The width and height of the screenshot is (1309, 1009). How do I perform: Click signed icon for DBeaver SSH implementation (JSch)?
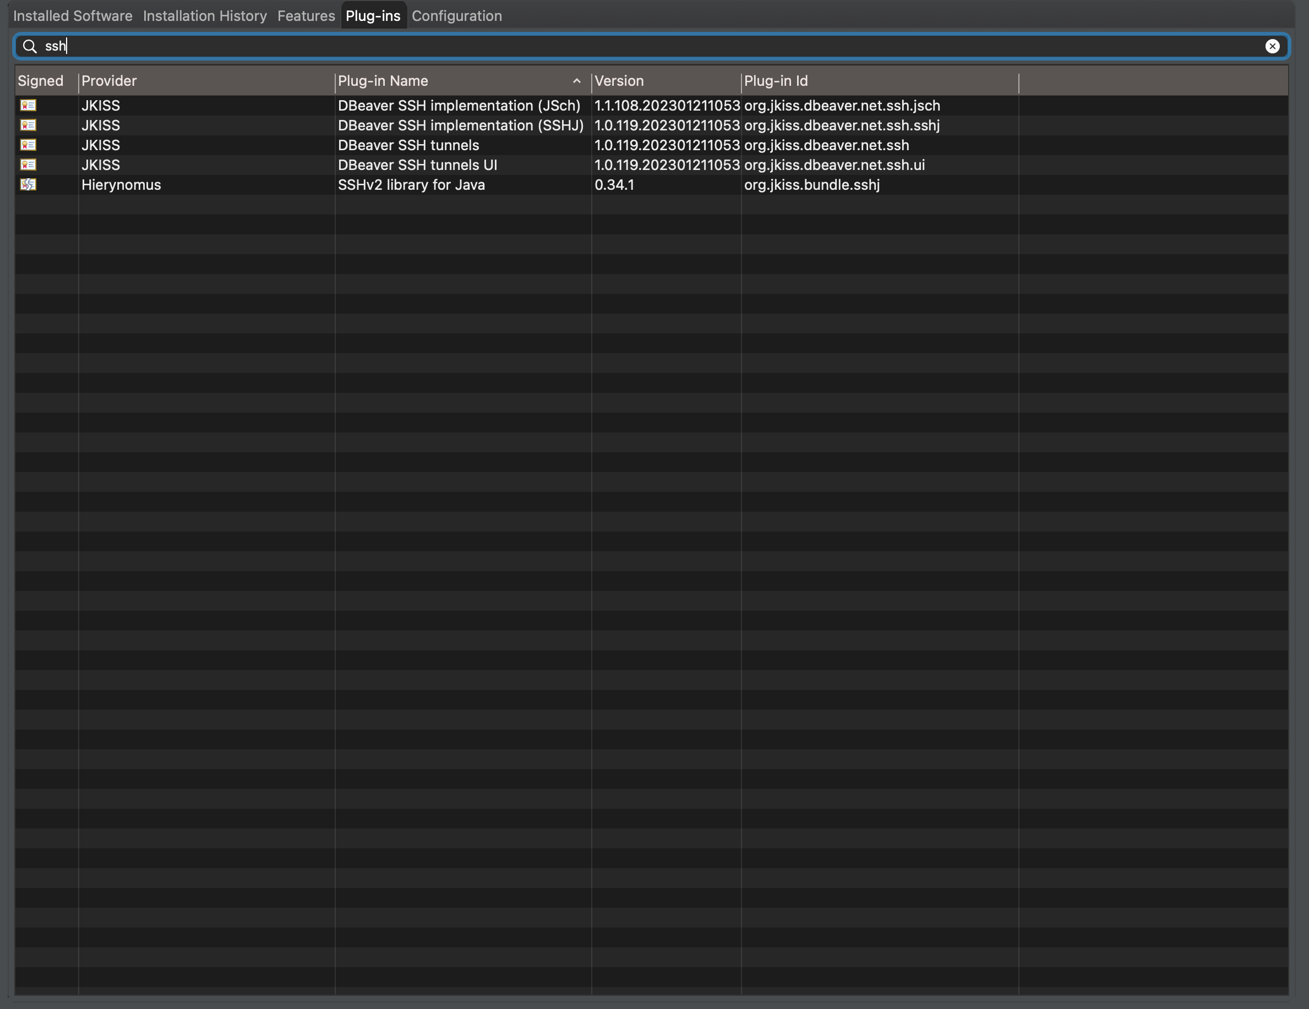pyautogui.click(x=28, y=106)
